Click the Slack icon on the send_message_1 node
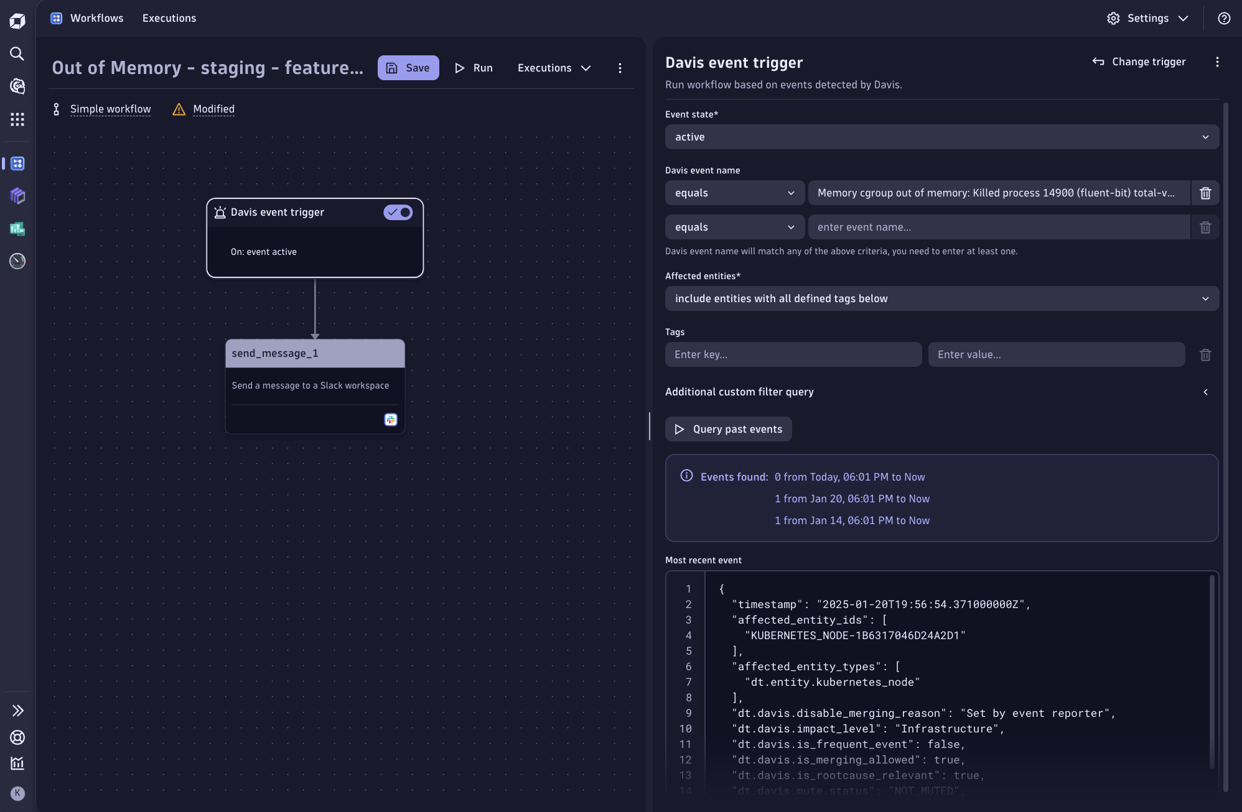Image resolution: width=1242 pixels, height=812 pixels. tap(390, 420)
